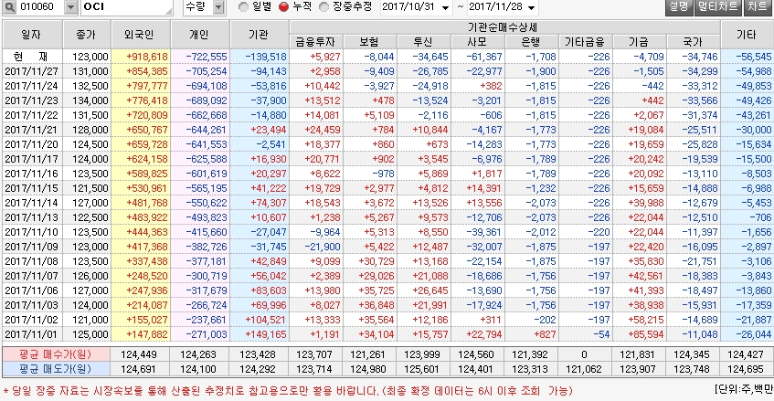
Task: Click foreign value +650,767
Action: 147,130
